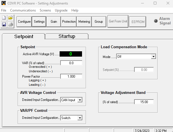
Task: Open the Communications menu
Action: pyautogui.click(x=23, y=10)
